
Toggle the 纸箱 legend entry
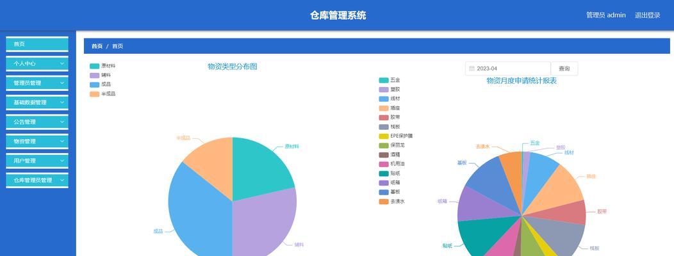coord(390,182)
